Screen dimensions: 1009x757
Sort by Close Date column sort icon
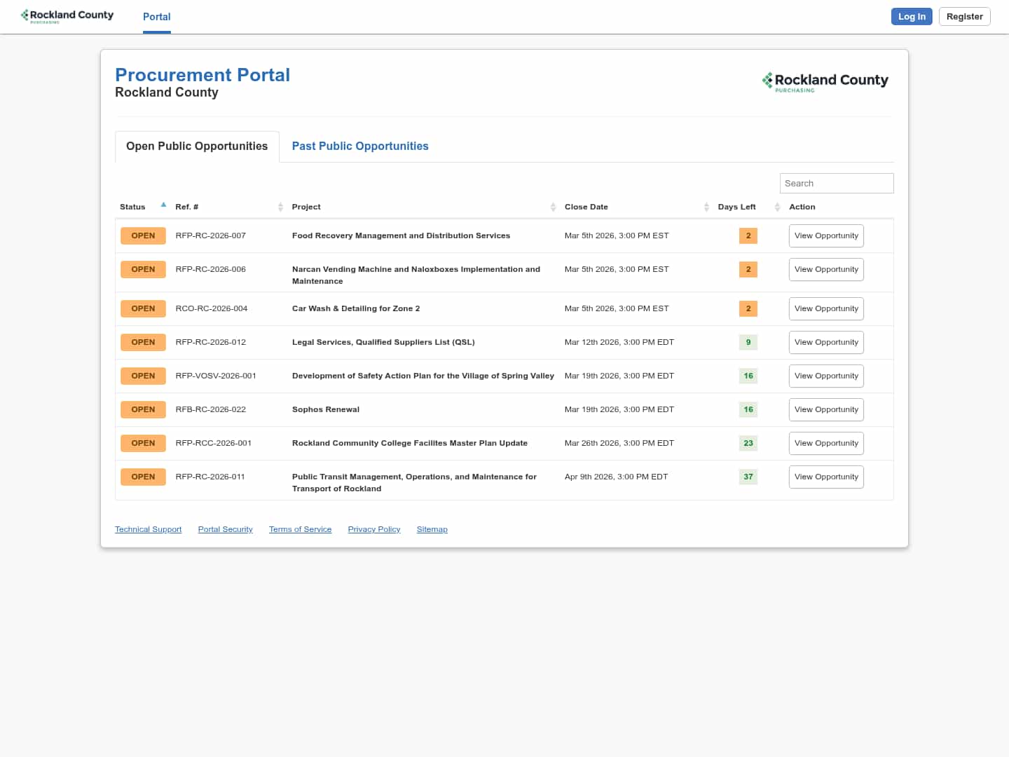coord(706,207)
